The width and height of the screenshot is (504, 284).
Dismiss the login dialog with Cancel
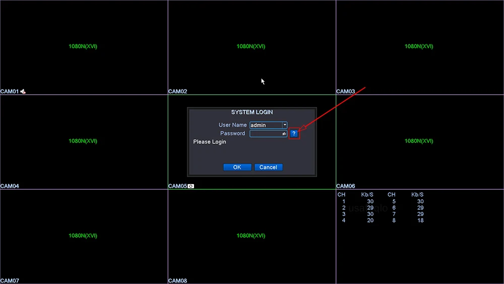click(269, 167)
